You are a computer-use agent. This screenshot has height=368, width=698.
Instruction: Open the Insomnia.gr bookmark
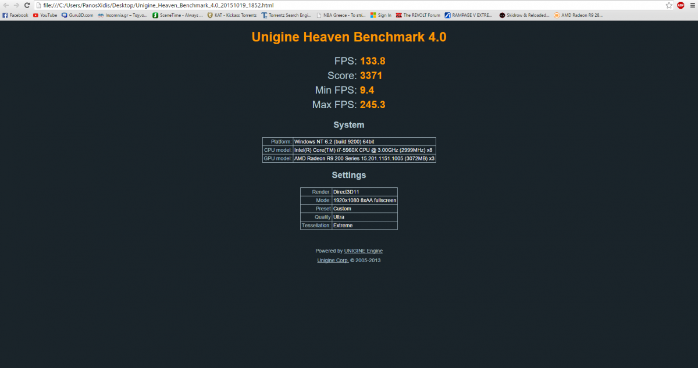[x=123, y=15]
